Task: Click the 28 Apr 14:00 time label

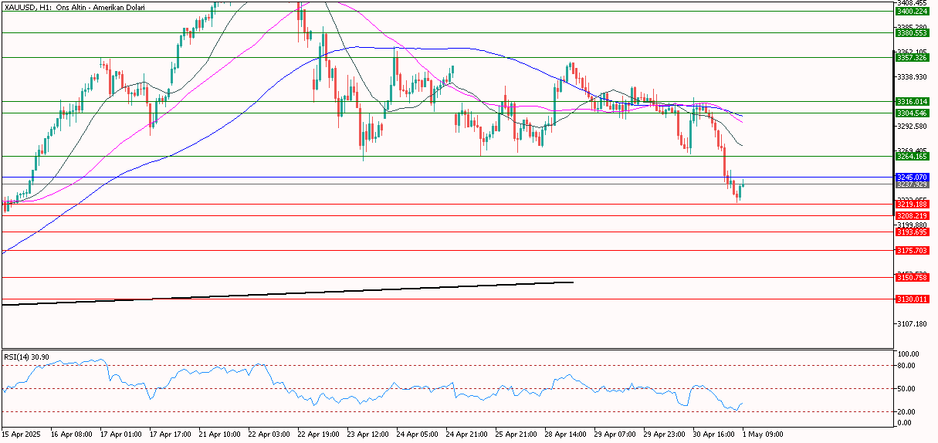Action: coord(564,435)
